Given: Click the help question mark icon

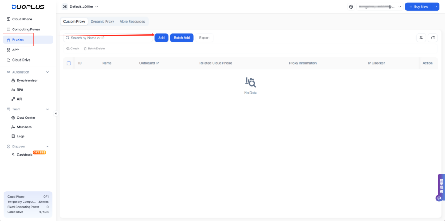Looking at the screenshot, I should [351, 6].
